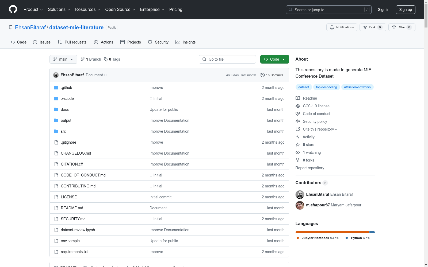This screenshot has height=267, width=428.
Task: Click the GitHub logo icon
Action: (13, 9)
